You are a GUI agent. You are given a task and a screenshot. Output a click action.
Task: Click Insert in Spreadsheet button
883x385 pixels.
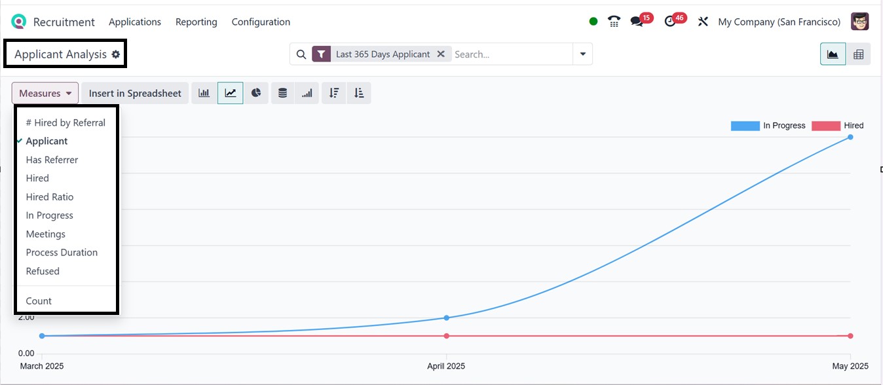[135, 93]
